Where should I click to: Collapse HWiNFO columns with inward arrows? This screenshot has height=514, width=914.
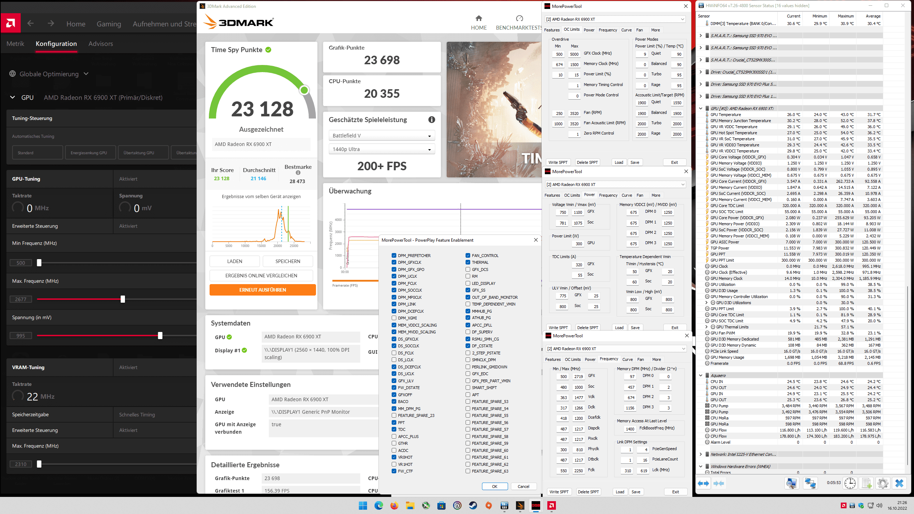[718, 483]
